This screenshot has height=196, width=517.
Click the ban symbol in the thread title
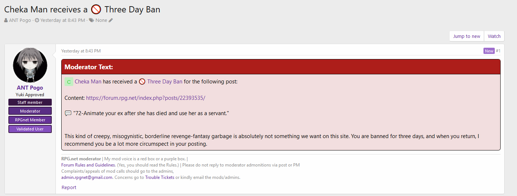(x=96, y=9)
